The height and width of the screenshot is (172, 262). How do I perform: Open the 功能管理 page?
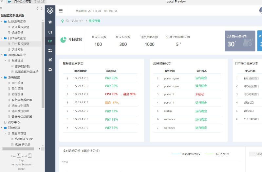pos(17,94)
